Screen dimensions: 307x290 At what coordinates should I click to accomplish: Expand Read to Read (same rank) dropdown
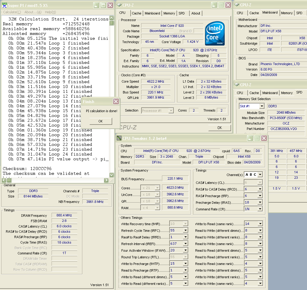pos(260,263)
